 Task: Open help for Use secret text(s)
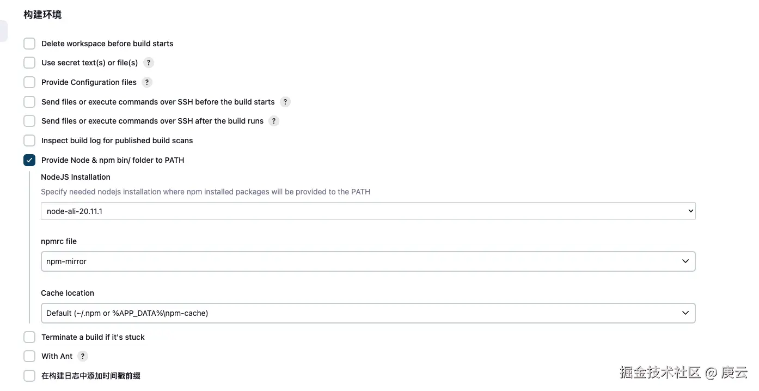(x=148, y=63)
